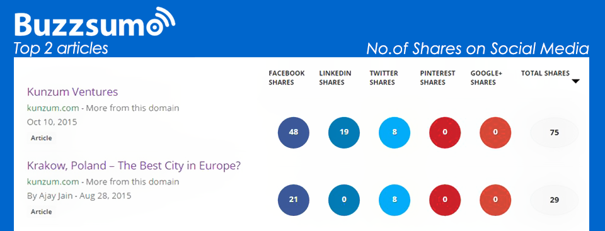This screenshot has width=605, height=231.
Task: Open the Kunzum Ventures article link
Action: 72,92
